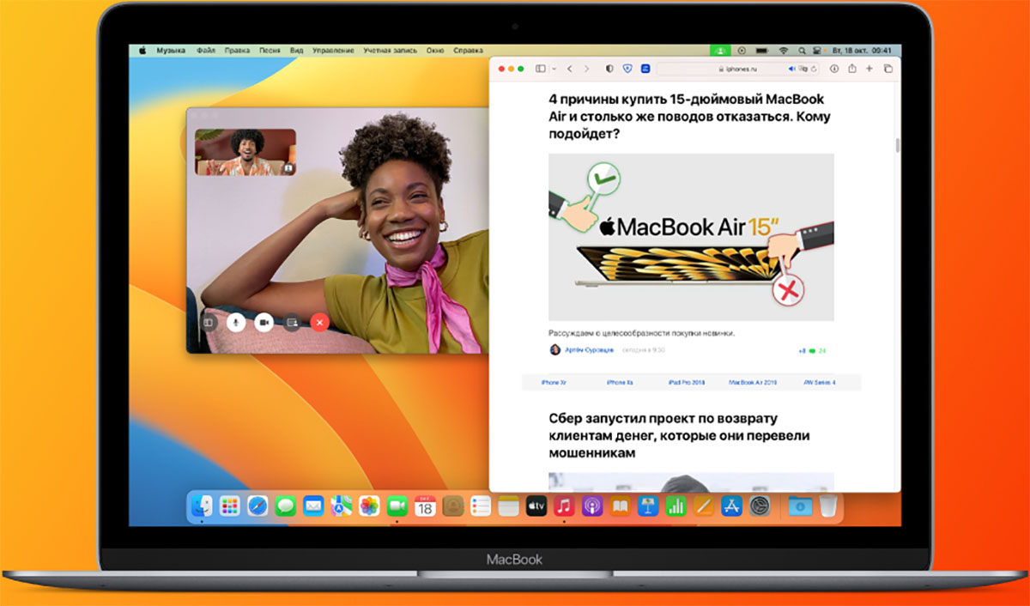
Task: End the FaceTime call
Action: coord(320,322)
